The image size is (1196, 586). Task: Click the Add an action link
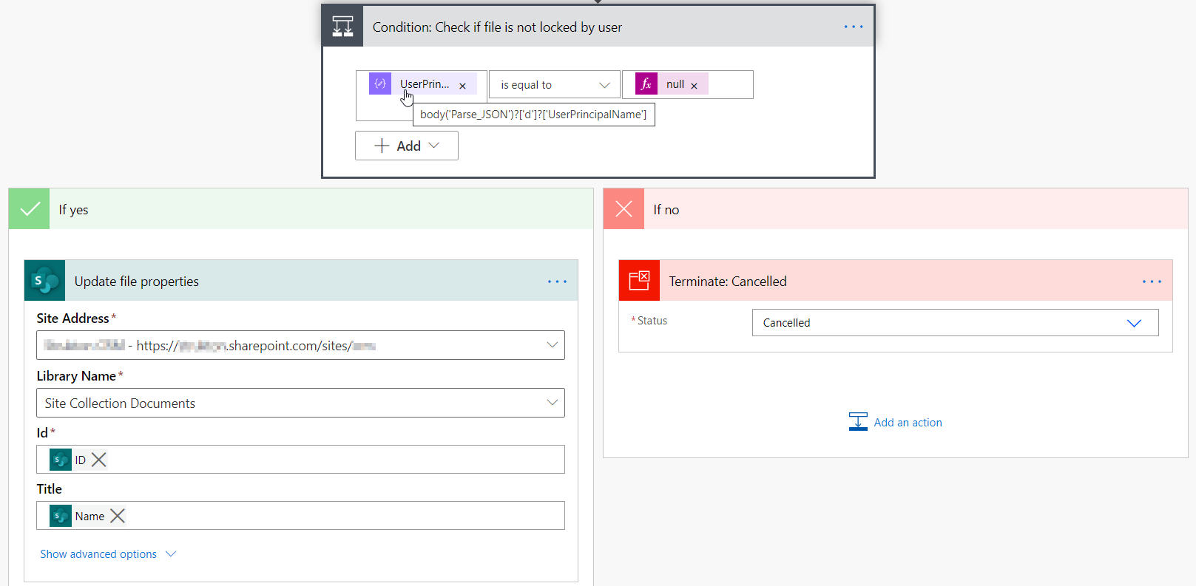click(x=896, y=422)
